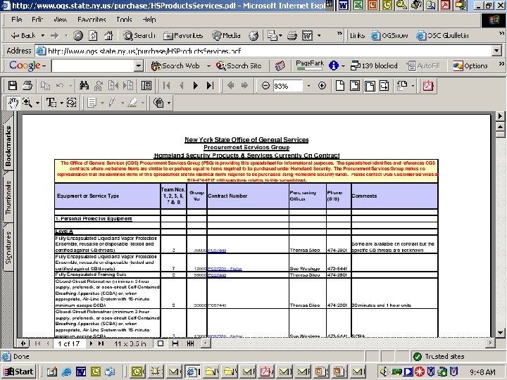Refresh the page in IE toolbar
507x380 pixels.
point(93,36)
